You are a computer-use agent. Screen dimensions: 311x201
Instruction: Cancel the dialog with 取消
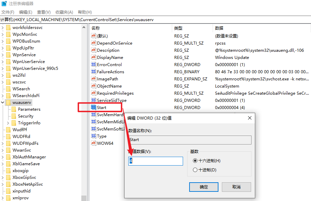236,187
